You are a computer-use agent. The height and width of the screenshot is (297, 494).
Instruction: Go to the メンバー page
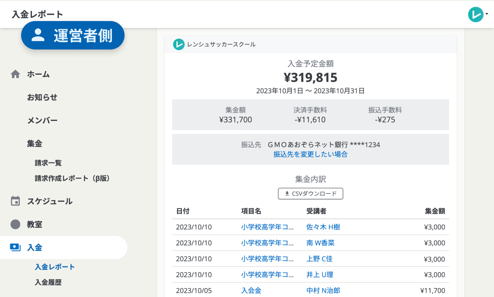(42, 120)
